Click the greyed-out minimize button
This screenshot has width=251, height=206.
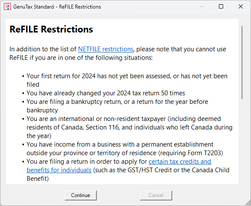click(202, 6)
